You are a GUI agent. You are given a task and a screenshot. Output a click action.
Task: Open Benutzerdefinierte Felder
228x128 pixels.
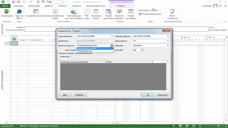tap(56, 14)
